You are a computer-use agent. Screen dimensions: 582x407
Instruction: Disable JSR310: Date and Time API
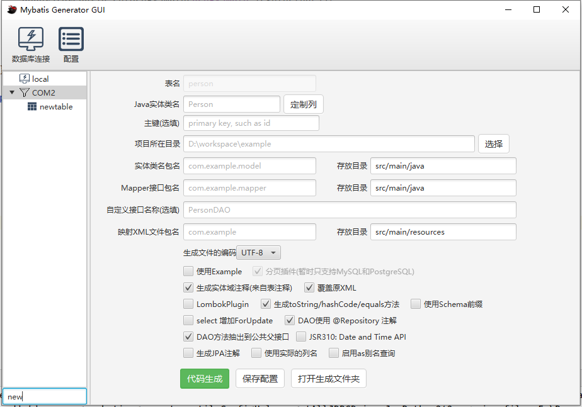pyautogui.click(x=301, y=336)
